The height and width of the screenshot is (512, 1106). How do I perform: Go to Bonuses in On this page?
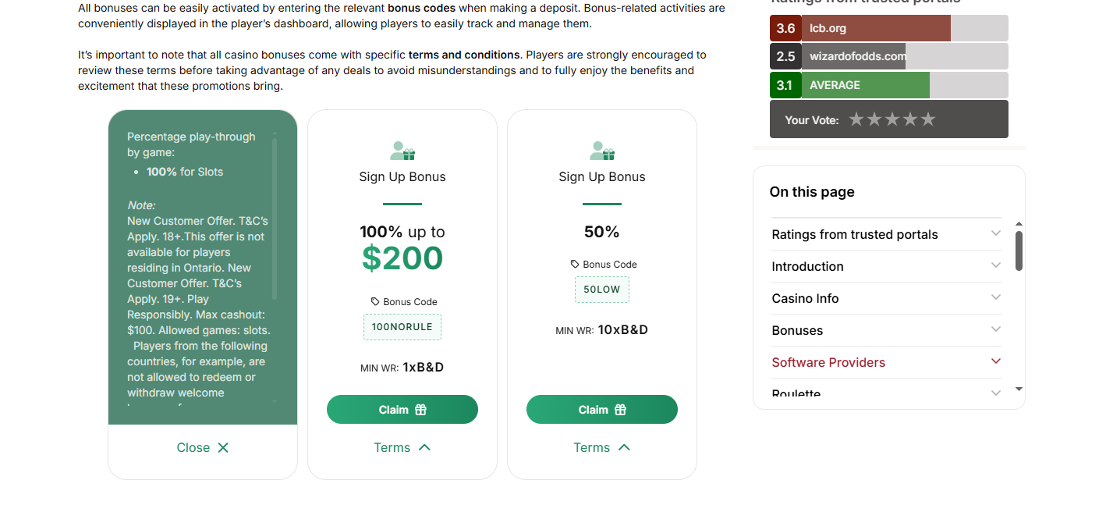pos(797,330)
